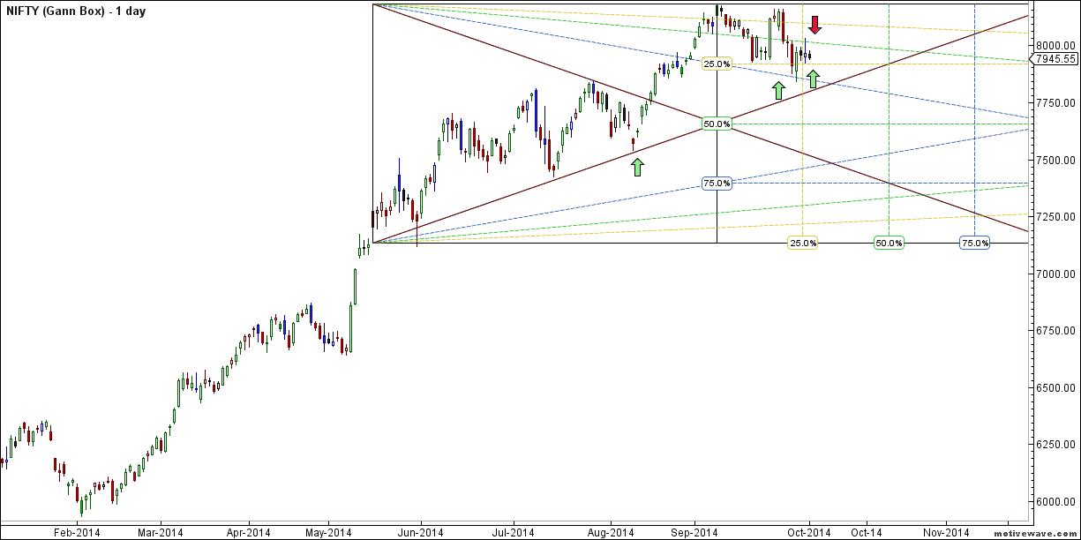Image resolution: width=1081 pixels, height=540 pixels.
Task: Click green up arrow directly beneath red arrow
Action: click(x=811, y=78)
